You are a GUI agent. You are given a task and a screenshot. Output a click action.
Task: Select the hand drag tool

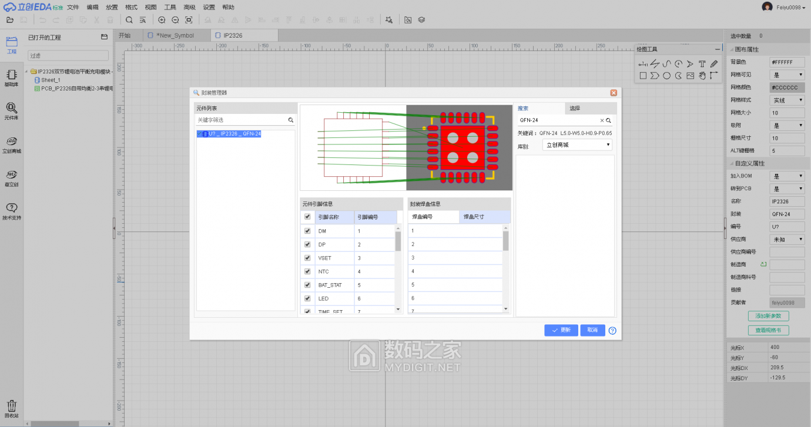click(x=702, y=75)
